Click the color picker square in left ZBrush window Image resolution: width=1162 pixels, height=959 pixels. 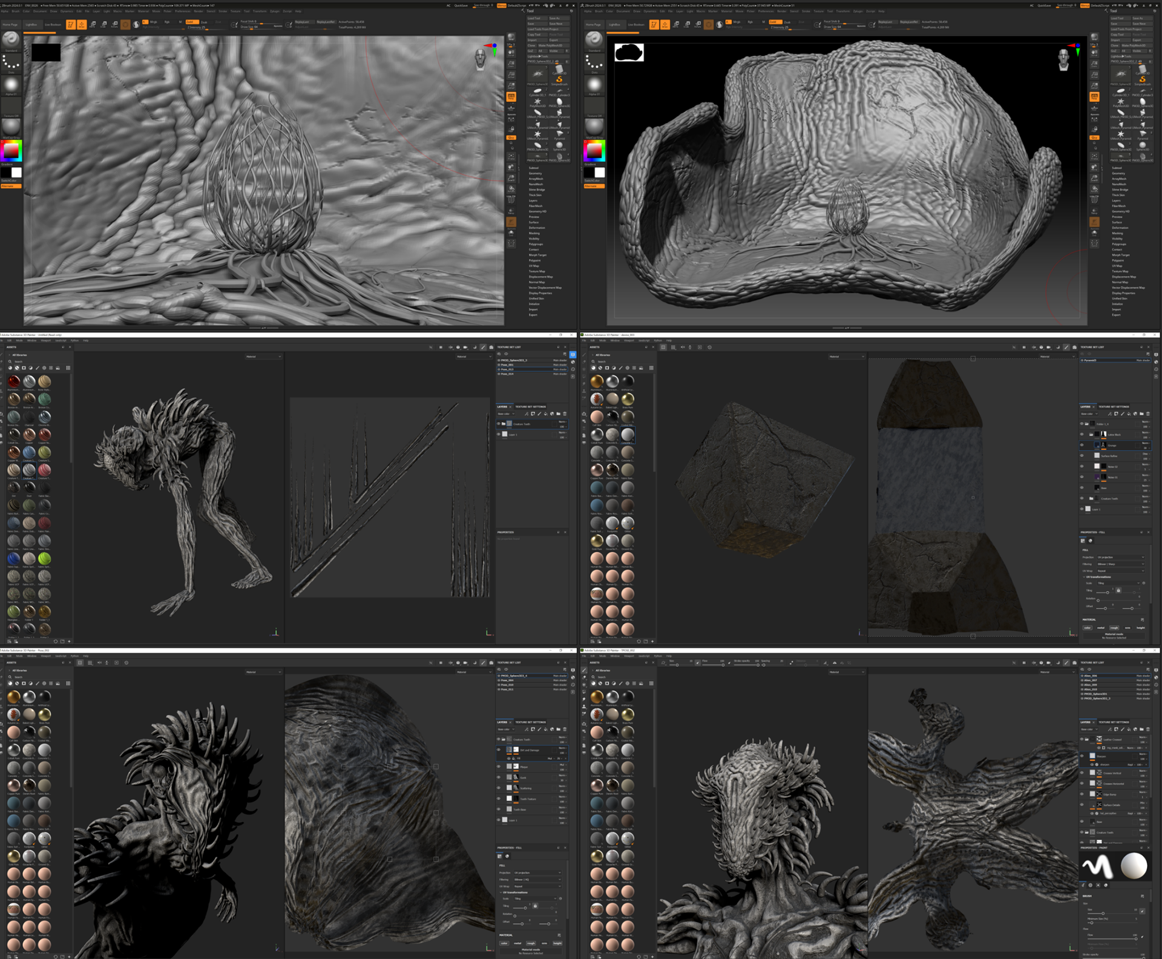point(11,150)
